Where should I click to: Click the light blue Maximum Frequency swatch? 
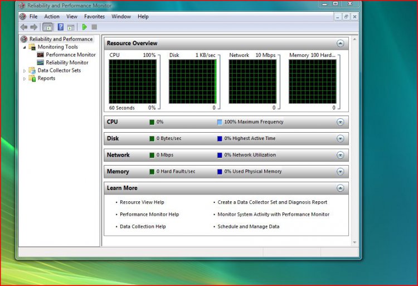pos(220,122)
